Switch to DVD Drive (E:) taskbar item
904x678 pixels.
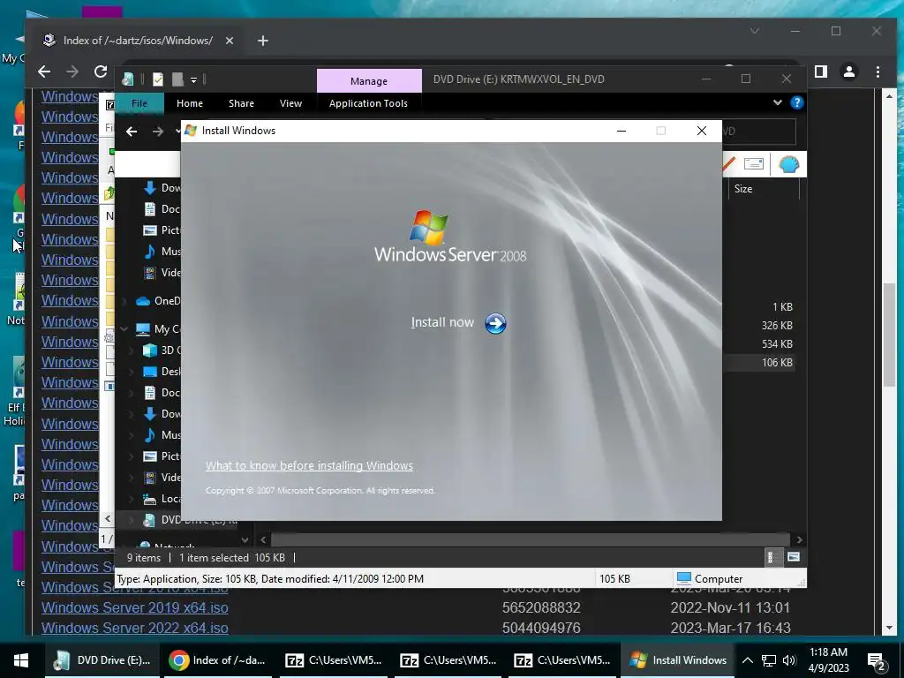pos(102,660)
